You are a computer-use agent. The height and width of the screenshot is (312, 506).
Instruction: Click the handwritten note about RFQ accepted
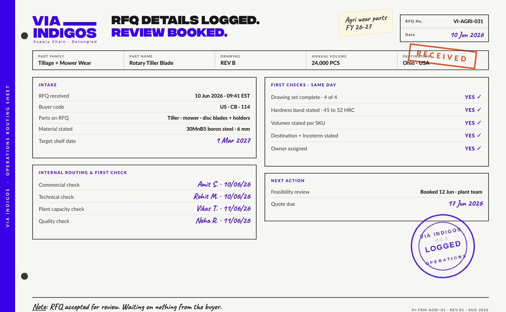pos(127,307)
